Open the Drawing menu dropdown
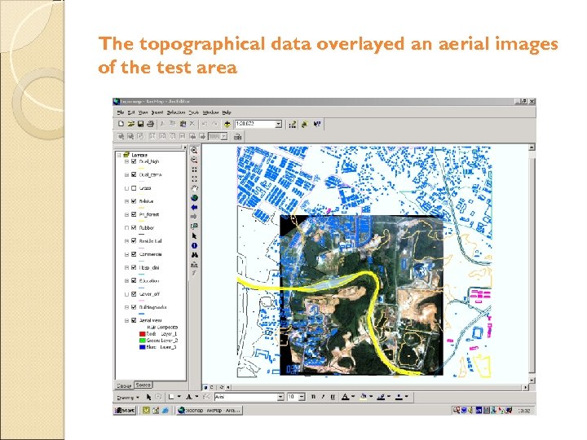This screenshot has height=440, width=587. [128, 398]
